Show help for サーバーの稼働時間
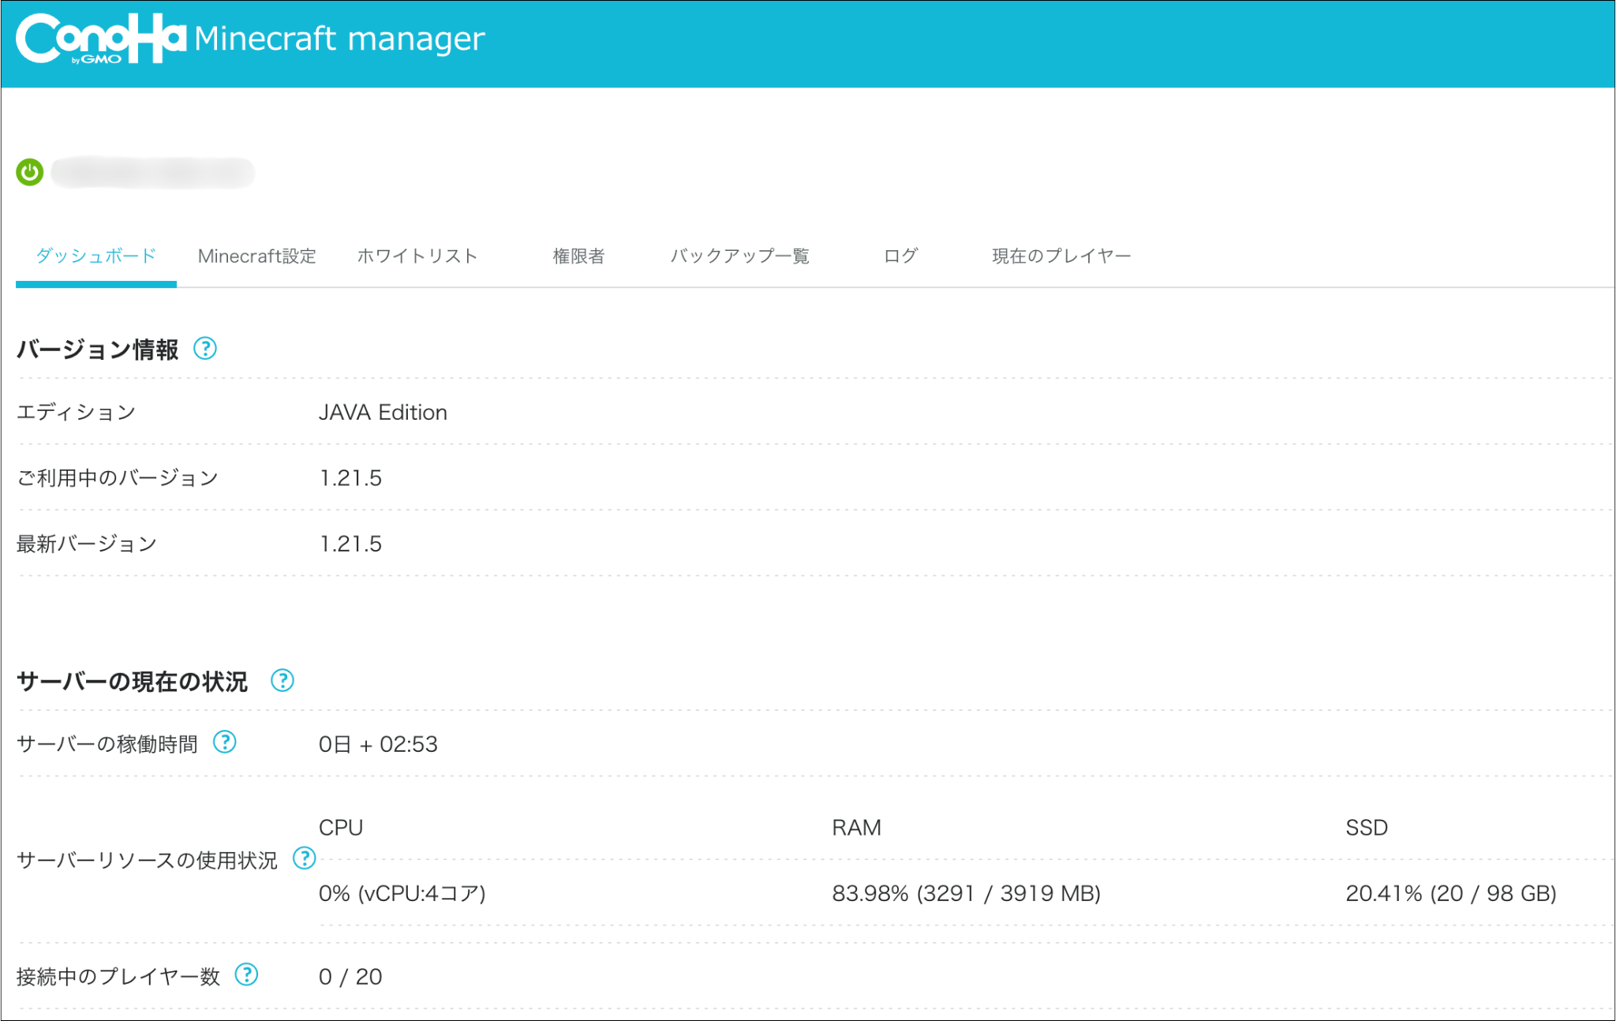The height and width of the screenshot is (1021, 1616). pyautogui.click(x=225, y=742)
